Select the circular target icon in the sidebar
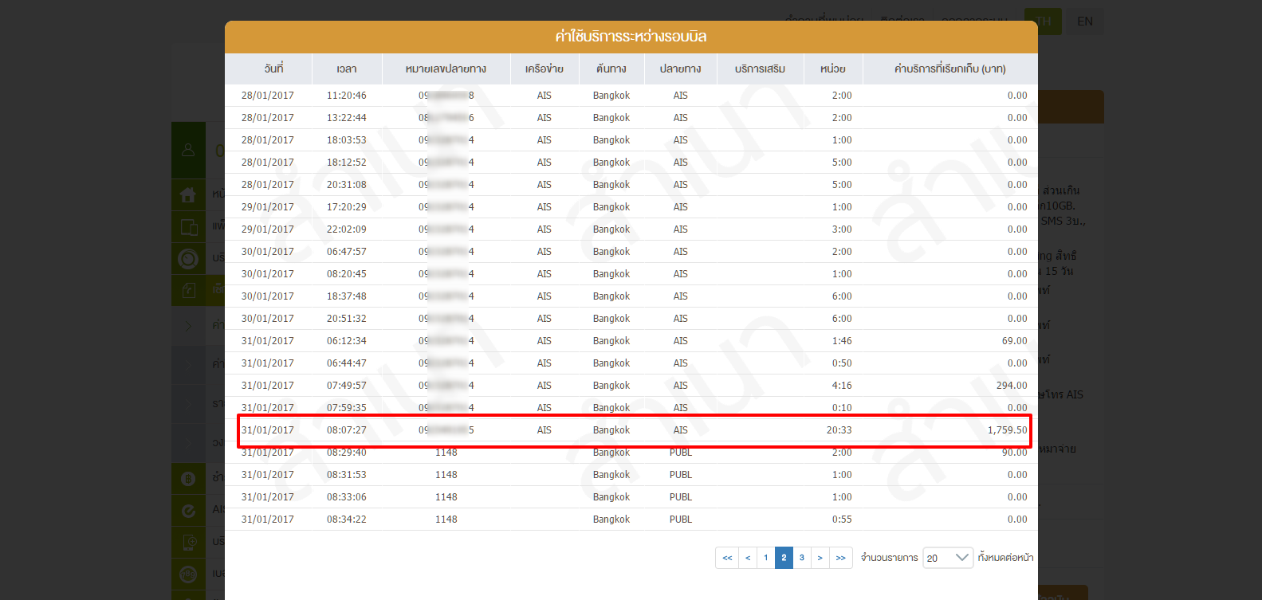 click(188, 258)
